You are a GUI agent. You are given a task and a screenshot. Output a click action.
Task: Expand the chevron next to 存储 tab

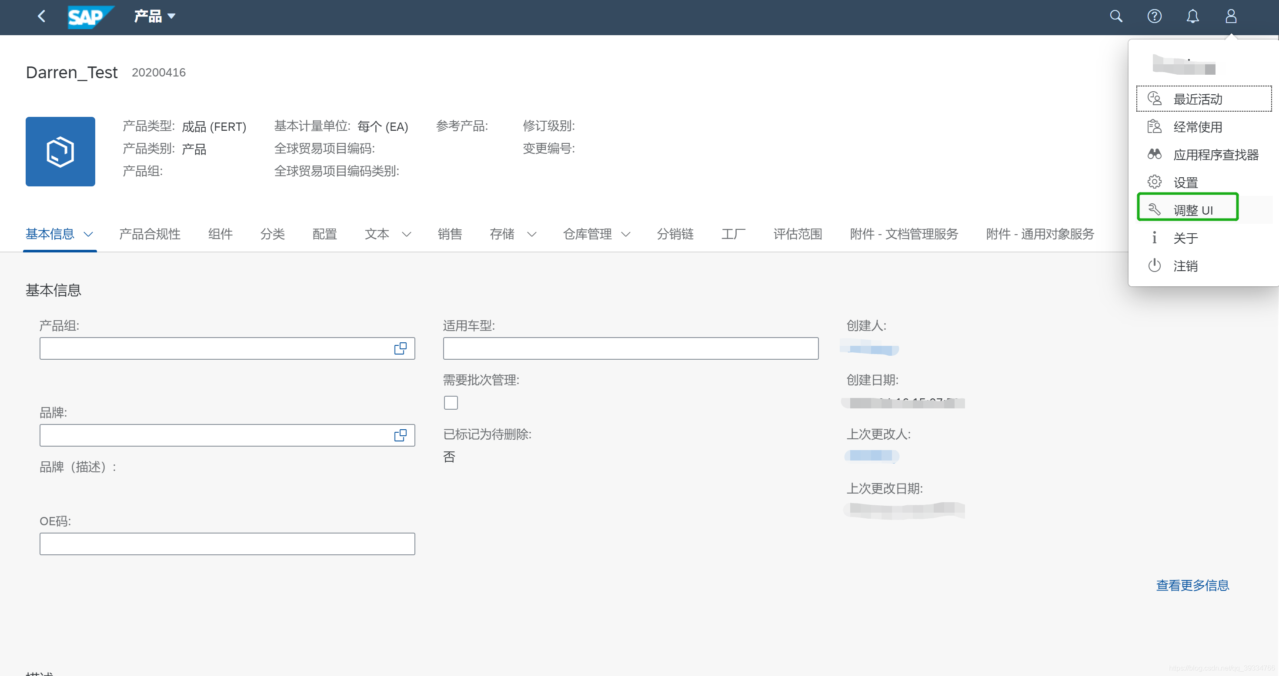(531, 234)
